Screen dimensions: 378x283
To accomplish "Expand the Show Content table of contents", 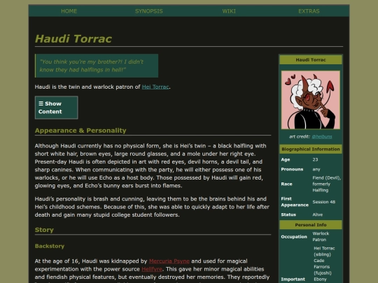I will pyautogui.click(x=57, y=108).
